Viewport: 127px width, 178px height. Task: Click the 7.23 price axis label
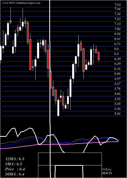(x=117, y=19)
